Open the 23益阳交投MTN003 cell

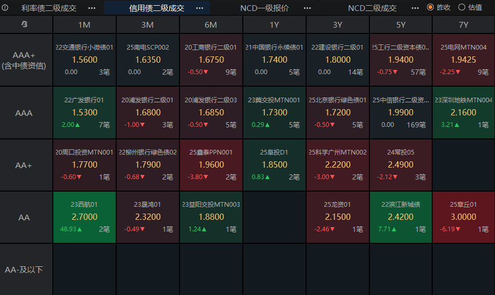click(211, 217)
